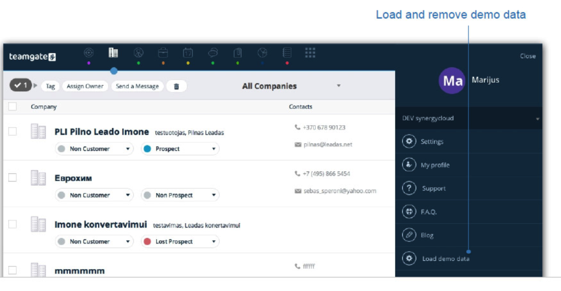
Task: Click the Marijus purple avatar circle
Action: [x=453, y=82]
